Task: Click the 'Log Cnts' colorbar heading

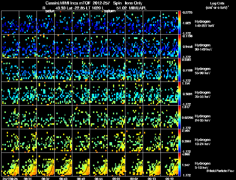Action: [x=217, y=3]
